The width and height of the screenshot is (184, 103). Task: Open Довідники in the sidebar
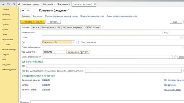pyautogui.click(x=6, y=65)
